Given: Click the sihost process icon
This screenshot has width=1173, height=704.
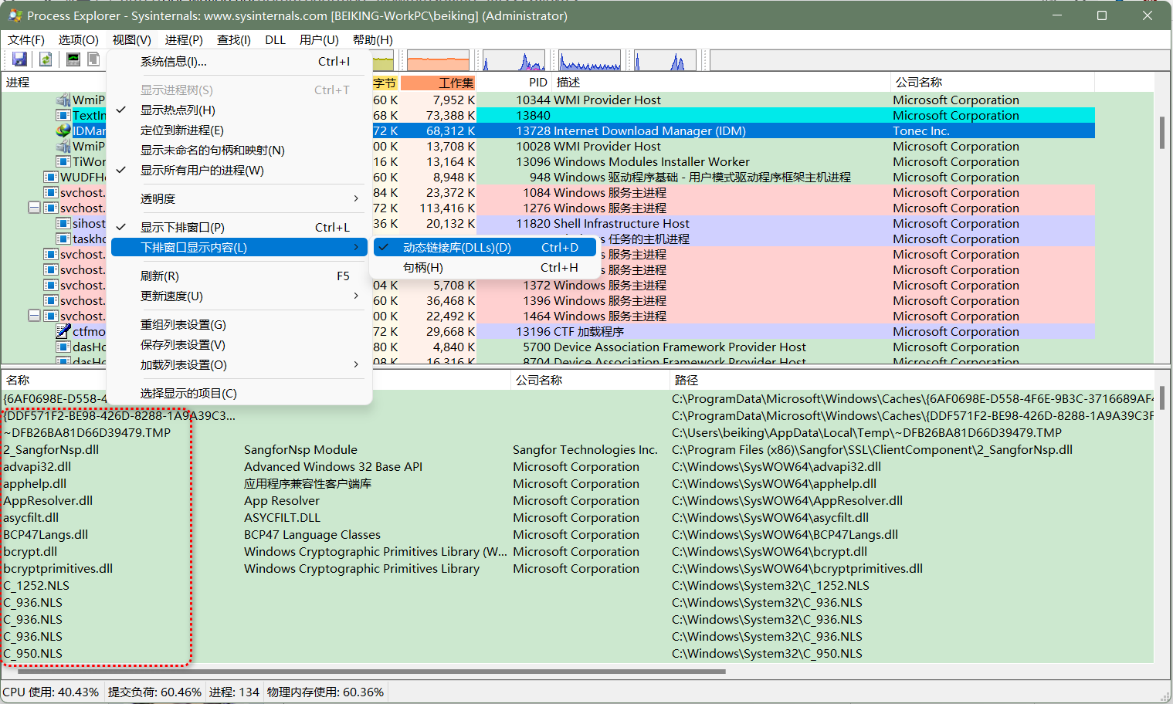Looking at the screenshot, I should 64,224.
